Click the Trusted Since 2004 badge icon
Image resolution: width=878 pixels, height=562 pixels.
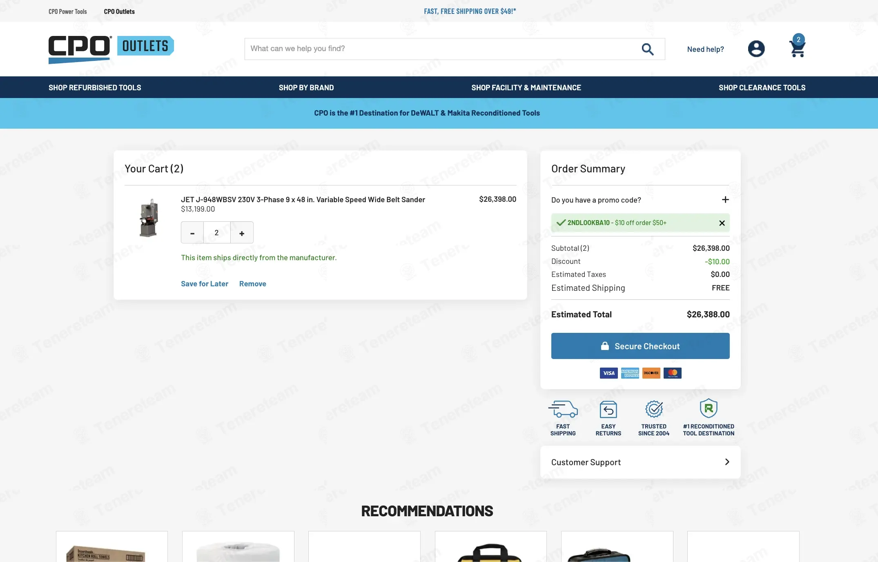coord(654,409)
